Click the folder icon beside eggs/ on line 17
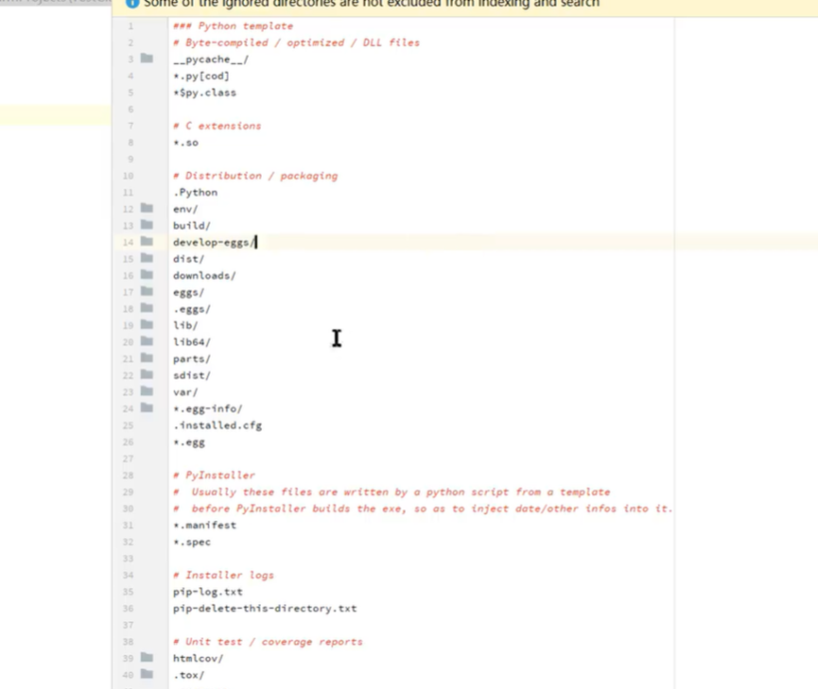 148,291
